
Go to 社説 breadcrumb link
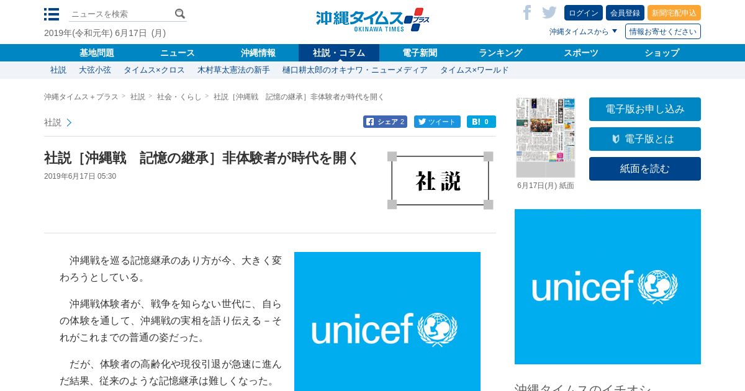coord(138,97)
